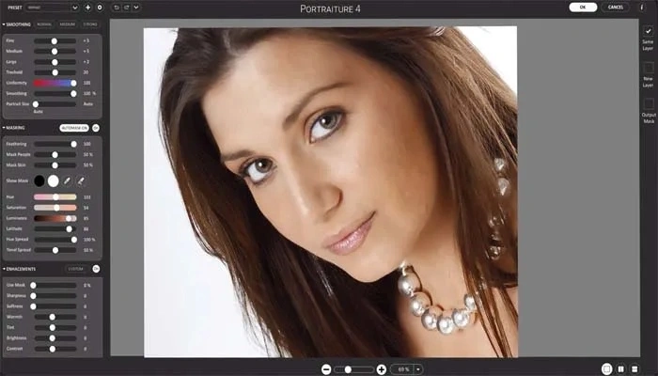Click the Cancel button
The image size is (658, 376).
615,8
